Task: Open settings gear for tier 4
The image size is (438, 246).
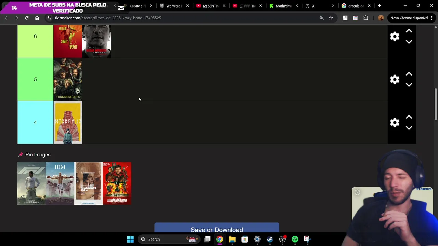Action: pos(395,122)
